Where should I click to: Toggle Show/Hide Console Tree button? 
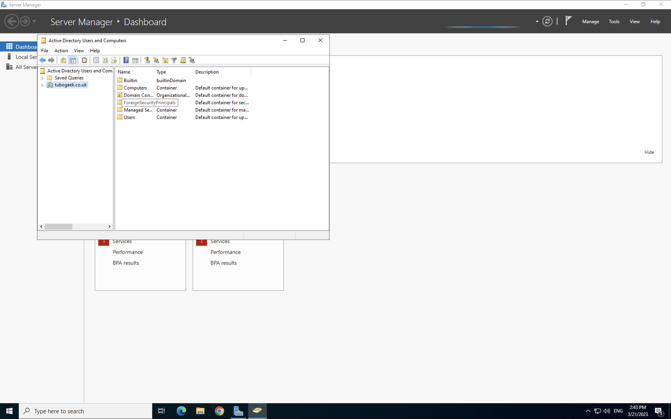click(x=73, y=60)
